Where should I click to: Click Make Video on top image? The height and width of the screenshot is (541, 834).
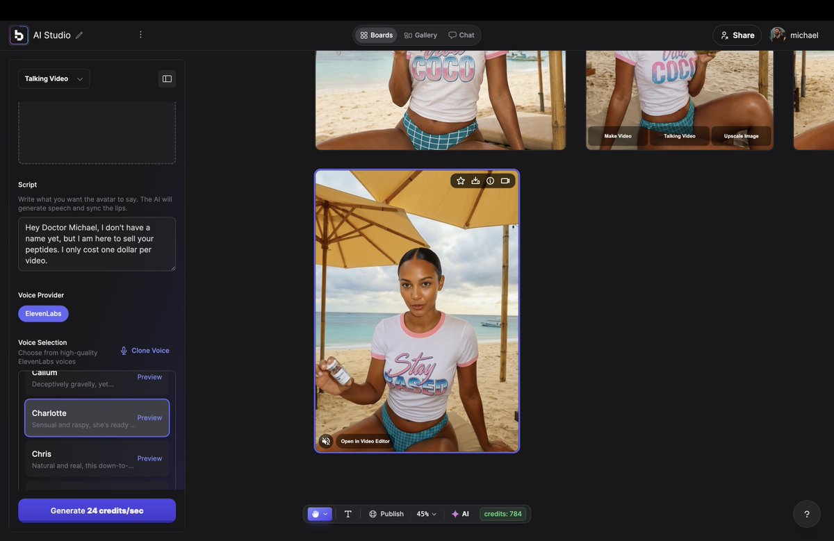pyautogui.click(x=618, y=136)
